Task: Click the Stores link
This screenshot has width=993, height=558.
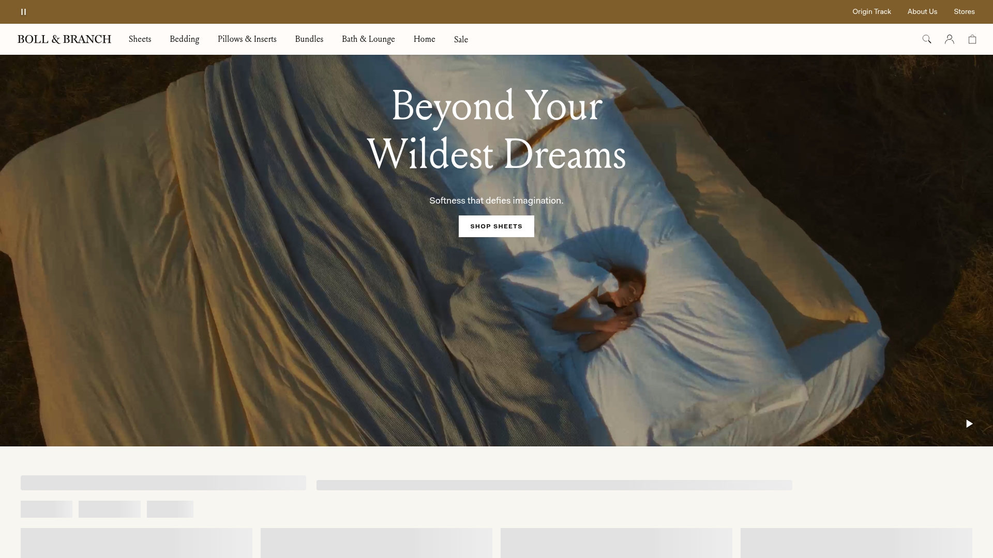Action: [x=964, y=11]
